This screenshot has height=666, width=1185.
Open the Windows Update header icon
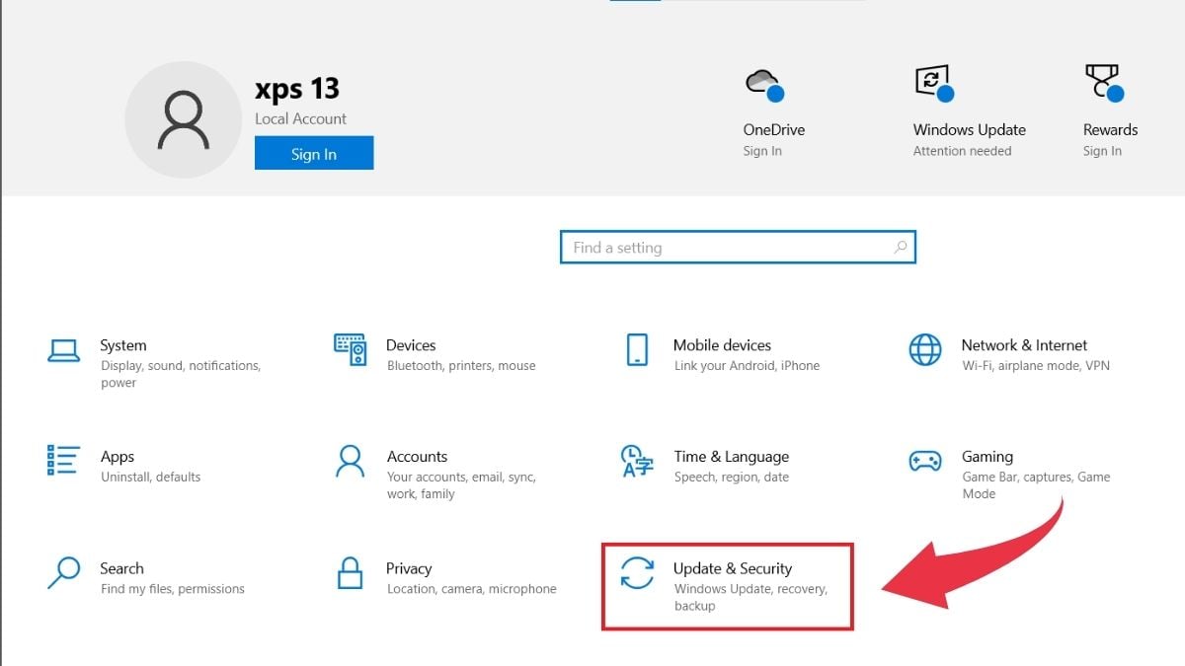(934, 84)
